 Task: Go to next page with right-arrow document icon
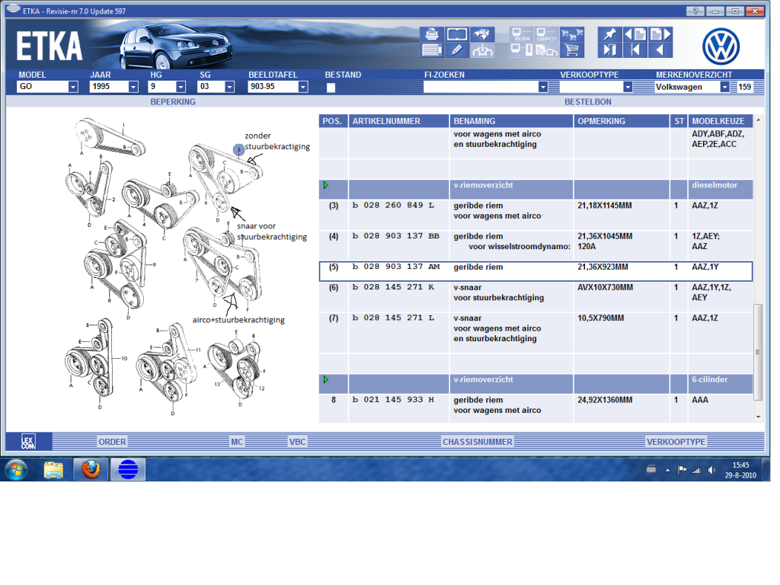(660, 34)
